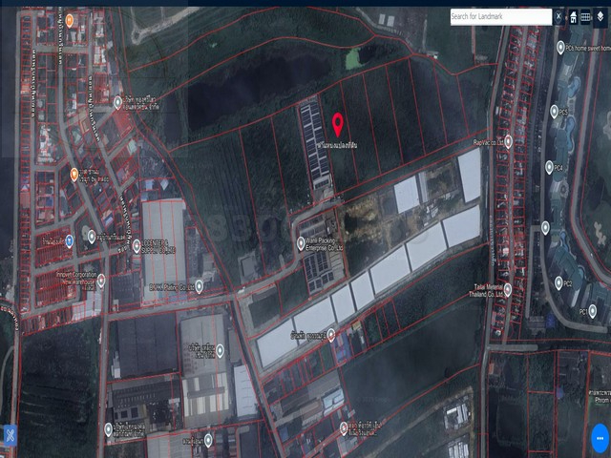
Task: Click the orange restaurant marker at top left
Action: click(70, 20)
